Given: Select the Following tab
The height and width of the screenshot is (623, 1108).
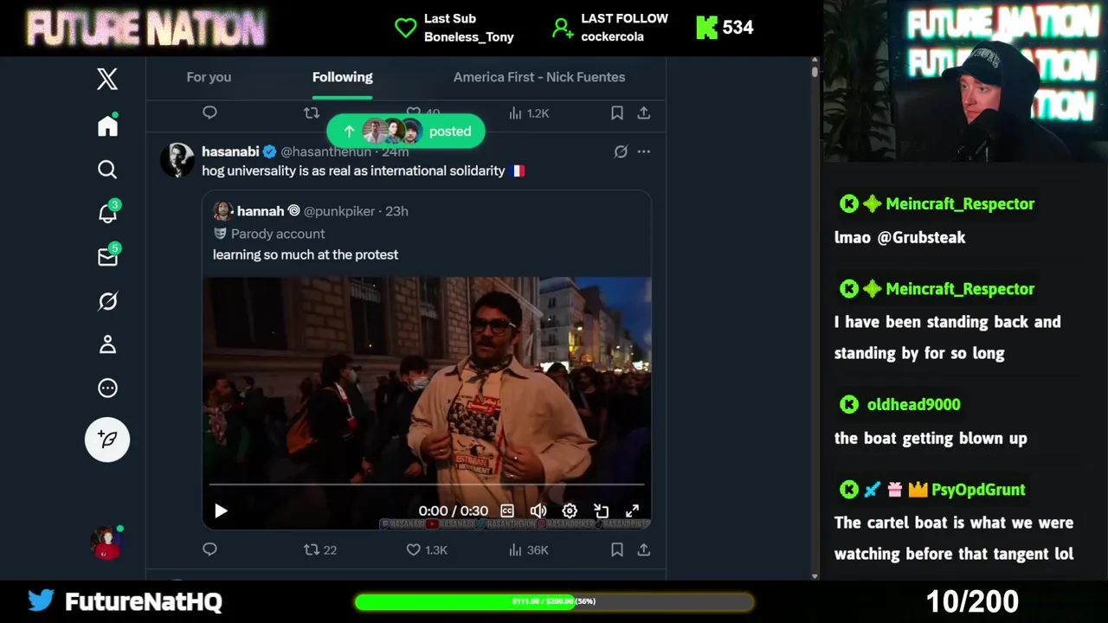Looking at the screenshot, I should (x=343, y=77).
